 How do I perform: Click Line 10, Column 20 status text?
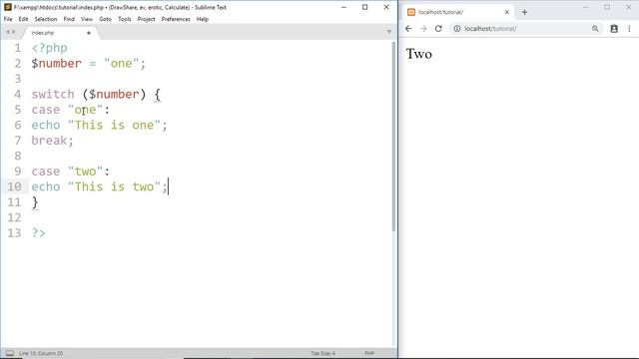41,353
